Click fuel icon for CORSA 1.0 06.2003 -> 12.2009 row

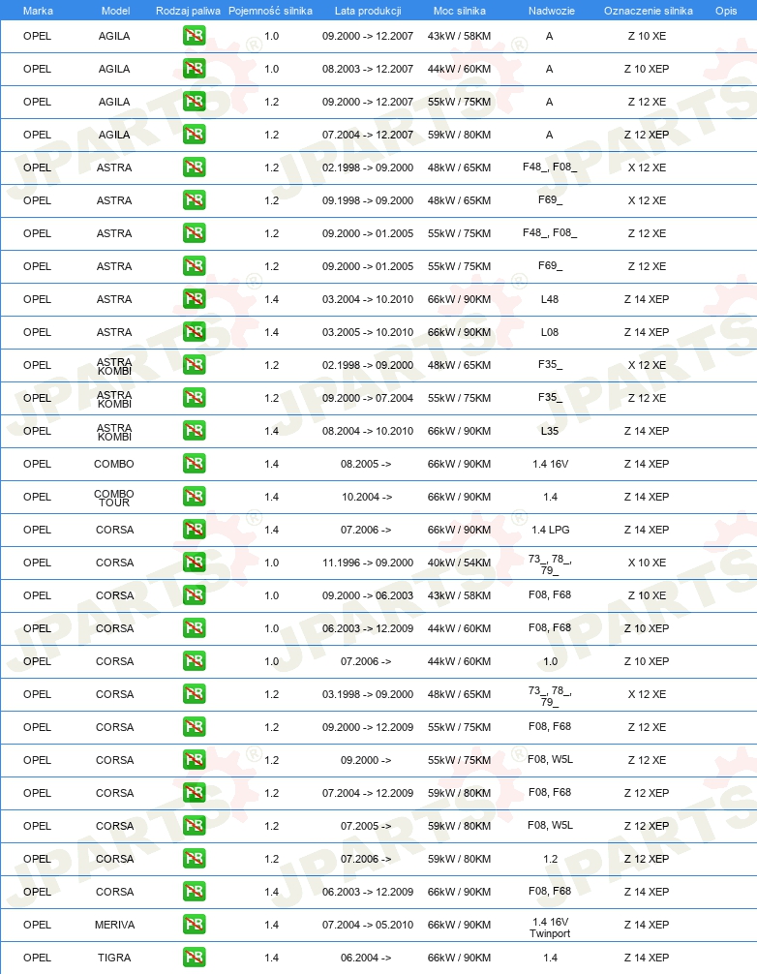coord(194,628)
